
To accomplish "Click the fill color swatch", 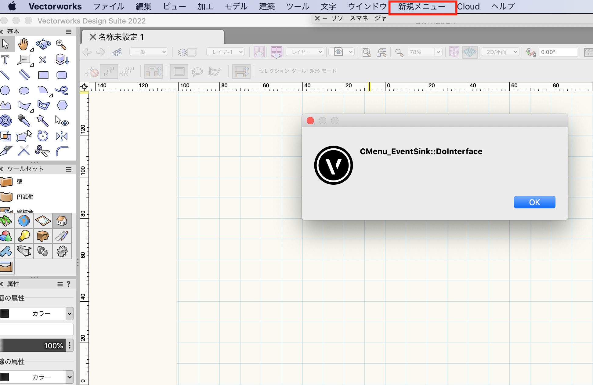I will [5, 314].
